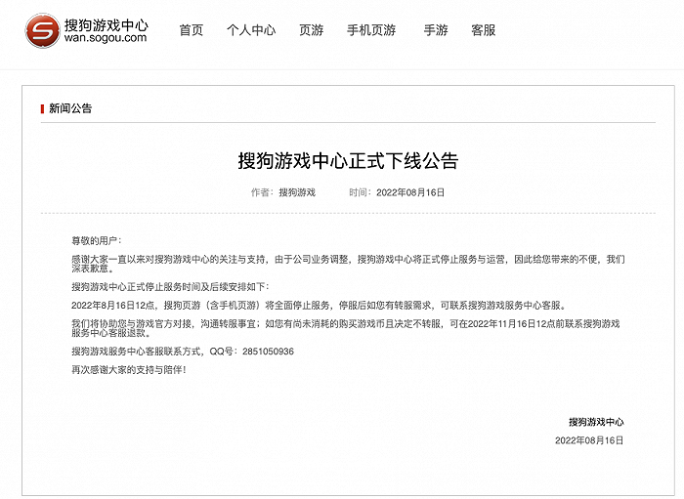Click the 搜狗游戏中心 logo text
Viewport: 684px width, 499px height.
pyautogui.click(x=106, y=21)
